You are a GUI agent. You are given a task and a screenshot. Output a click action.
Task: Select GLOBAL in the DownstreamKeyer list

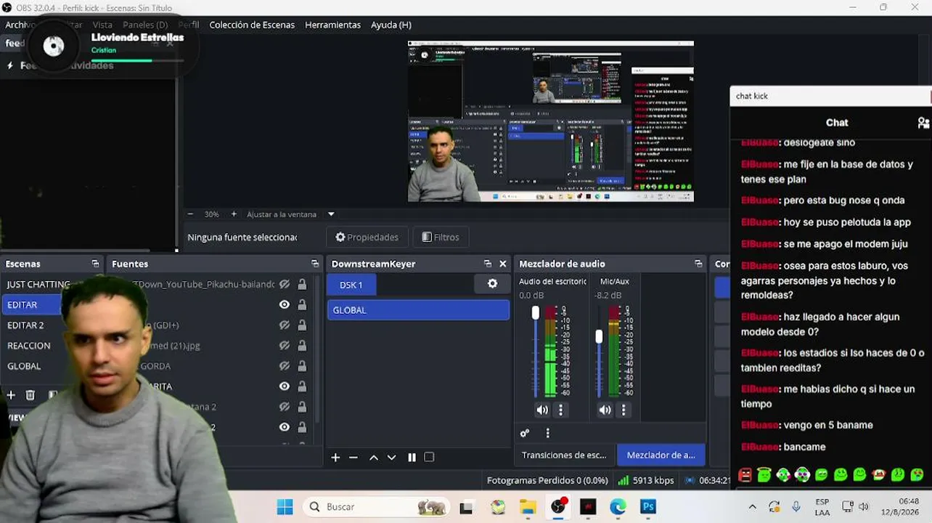(x=418, y=310)
